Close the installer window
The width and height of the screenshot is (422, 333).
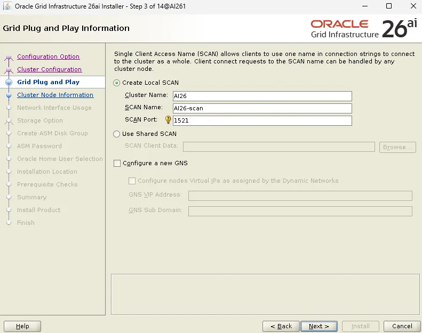point(413,6)
